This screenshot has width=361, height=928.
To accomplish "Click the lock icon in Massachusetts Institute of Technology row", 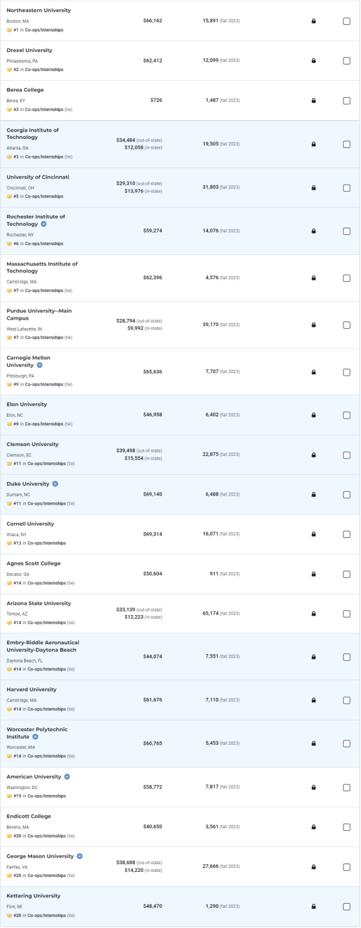I will (313, 278).
